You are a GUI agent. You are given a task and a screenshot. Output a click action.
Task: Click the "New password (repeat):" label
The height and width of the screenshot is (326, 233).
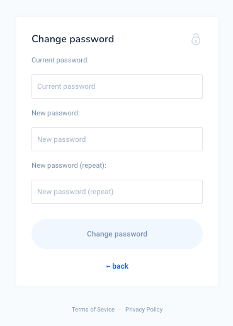tap(69, 165)
